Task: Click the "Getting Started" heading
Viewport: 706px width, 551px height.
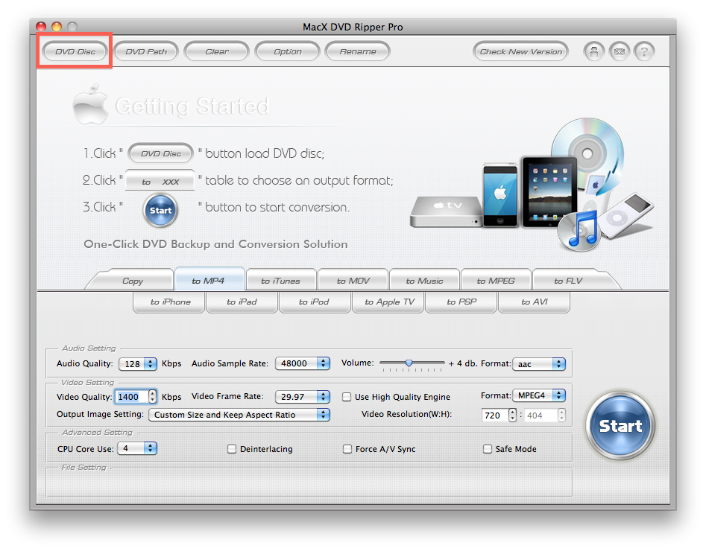Action: click(192, 106)
